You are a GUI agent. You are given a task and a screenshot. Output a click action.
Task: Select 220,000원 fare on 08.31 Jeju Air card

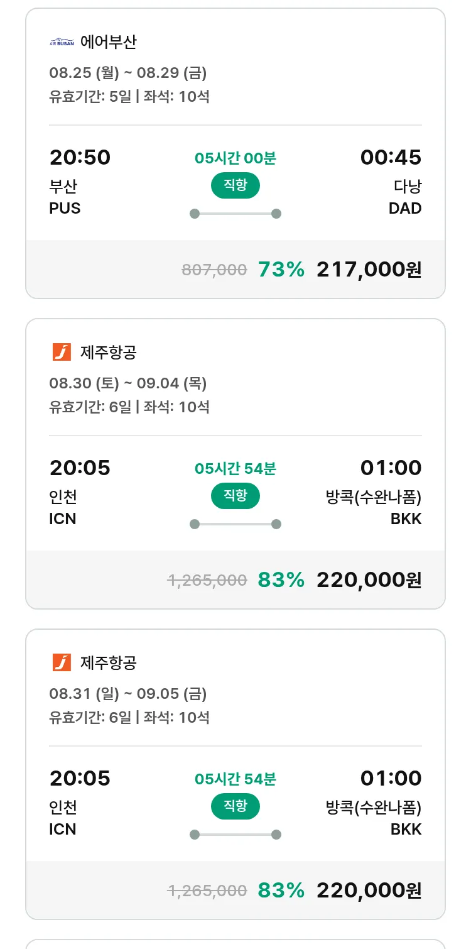click(x=369, y=891)
